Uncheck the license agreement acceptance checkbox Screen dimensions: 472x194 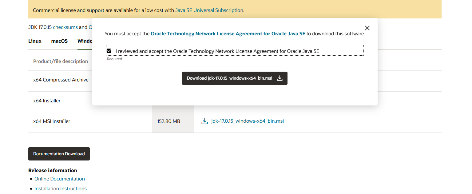click(109, 51)
